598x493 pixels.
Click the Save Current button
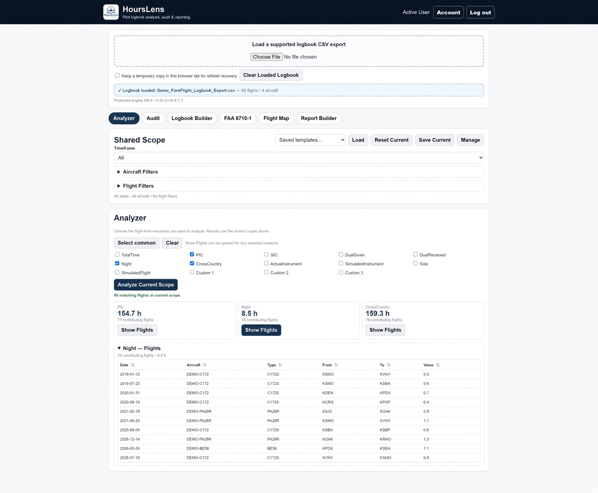tap(435, 140)
